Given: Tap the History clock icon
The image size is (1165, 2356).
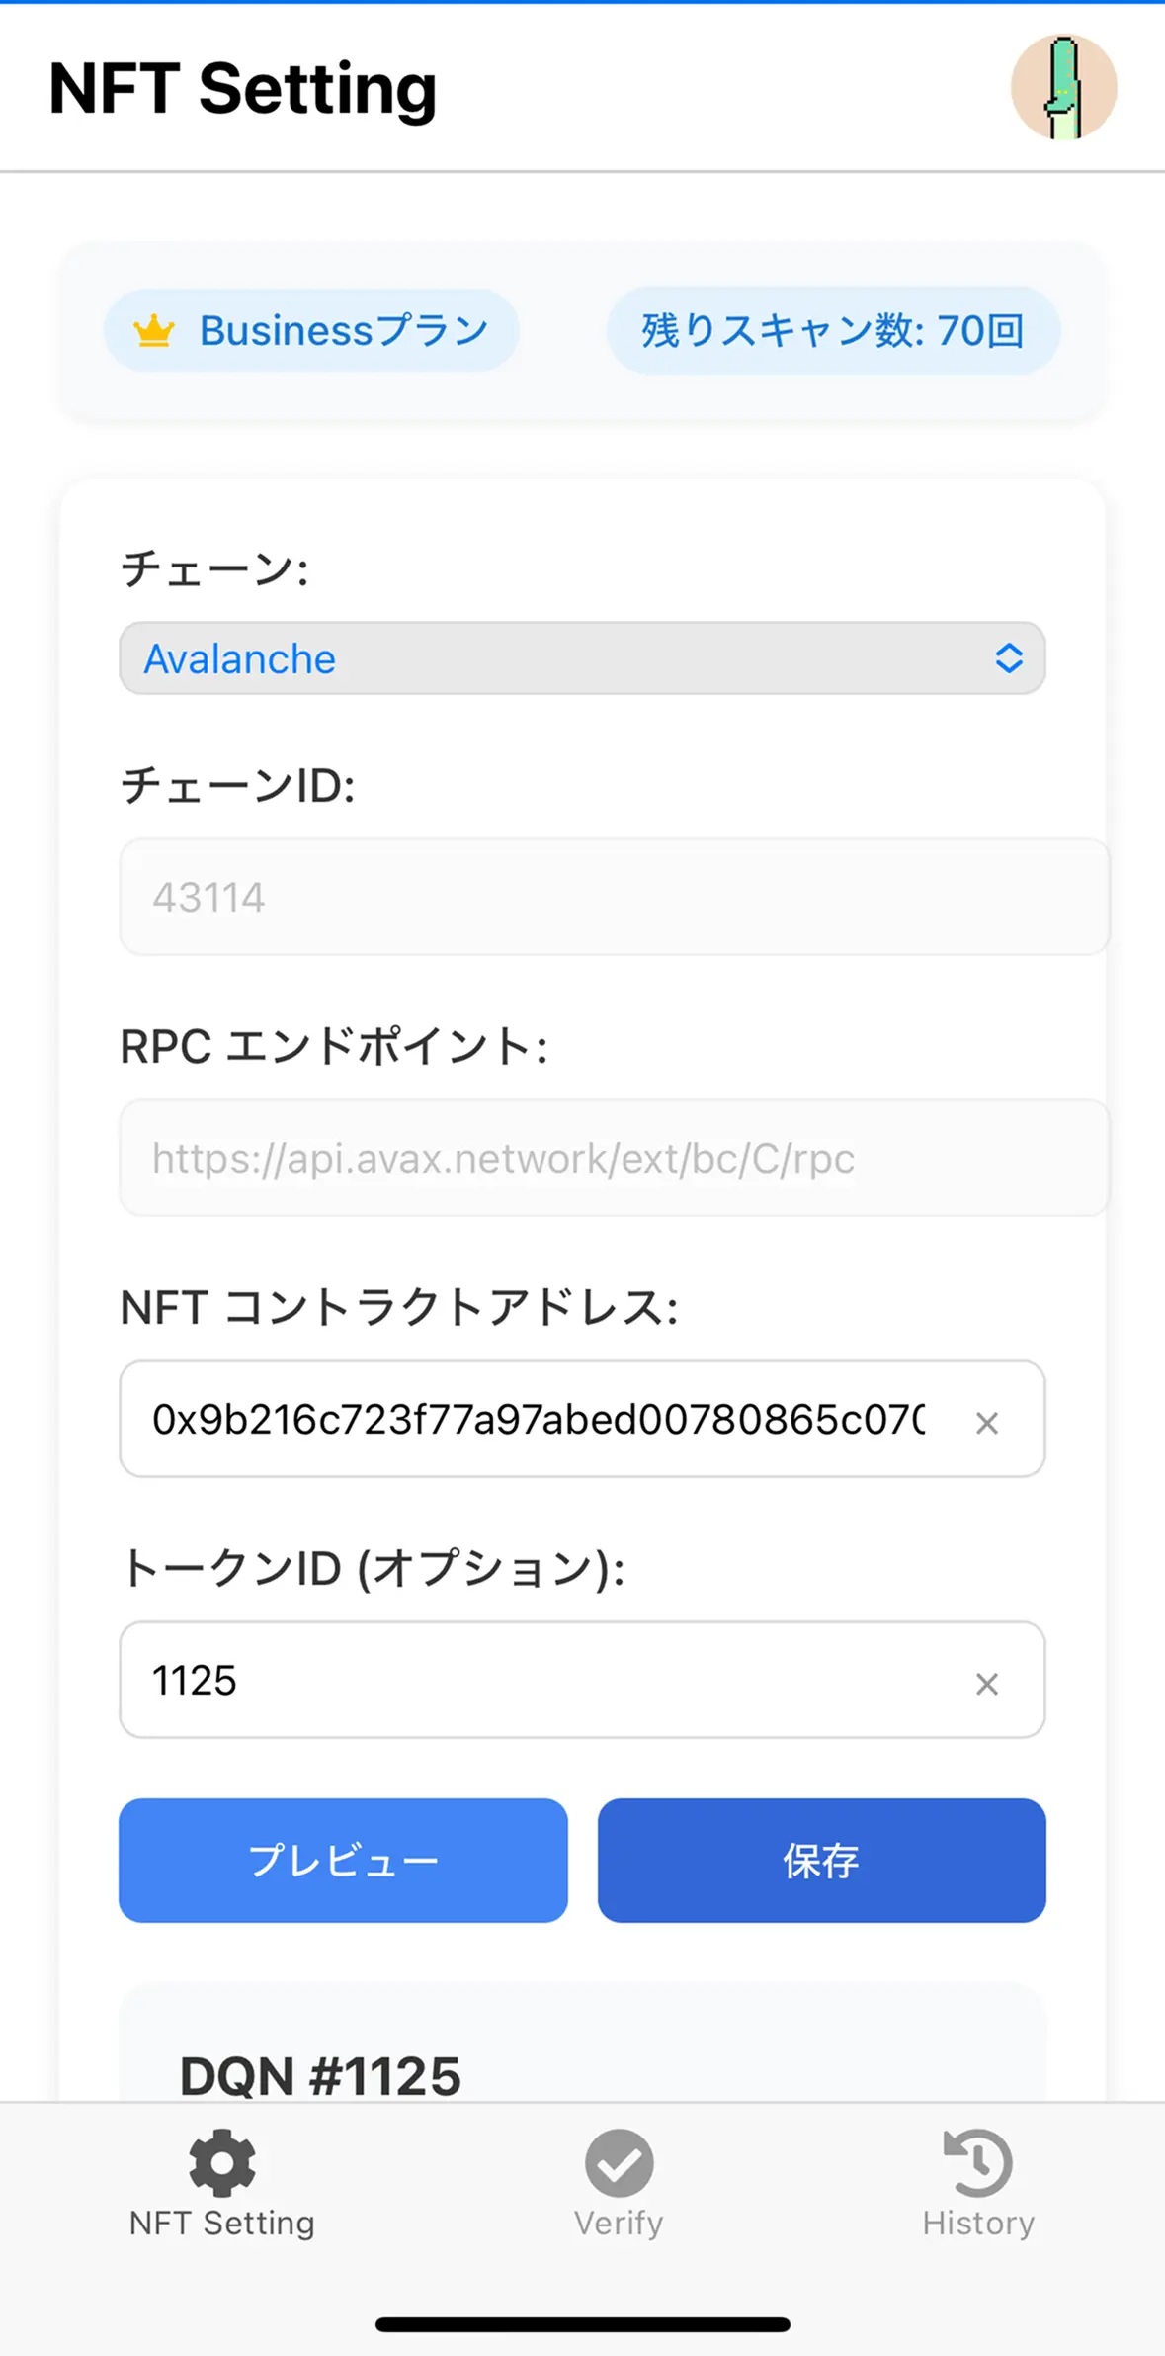Looking at the screenshot, I should click(978, 2162).
